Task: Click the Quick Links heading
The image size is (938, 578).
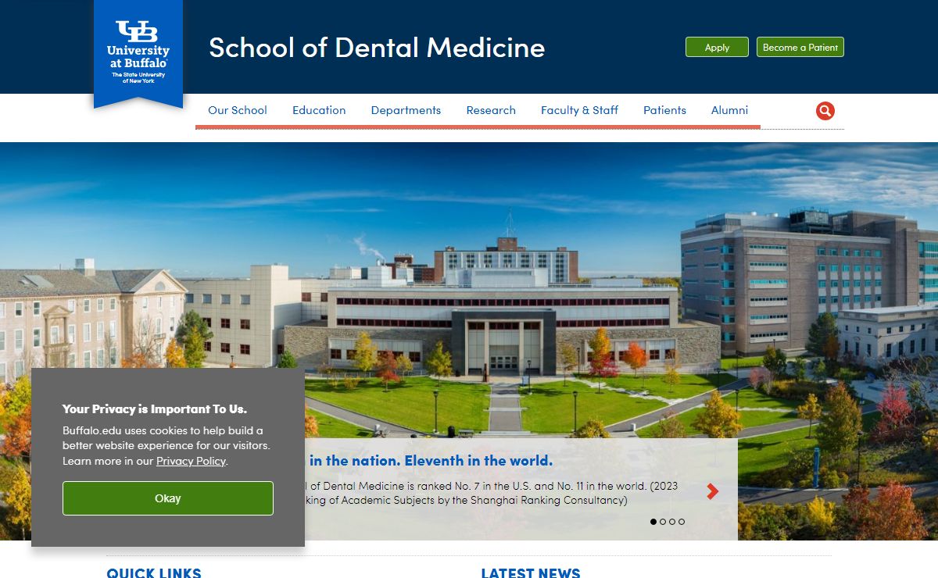Action: [x=154, y=573]
